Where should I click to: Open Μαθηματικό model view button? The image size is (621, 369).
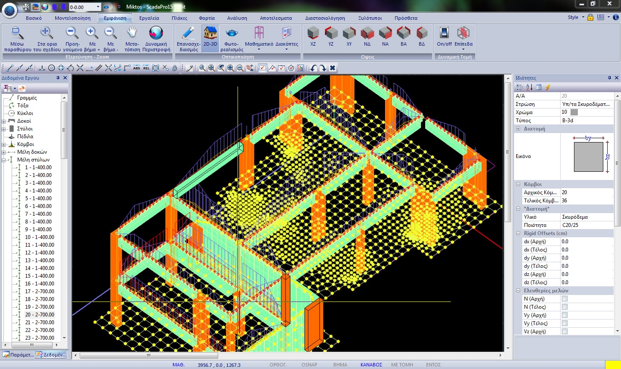point(259,38)
